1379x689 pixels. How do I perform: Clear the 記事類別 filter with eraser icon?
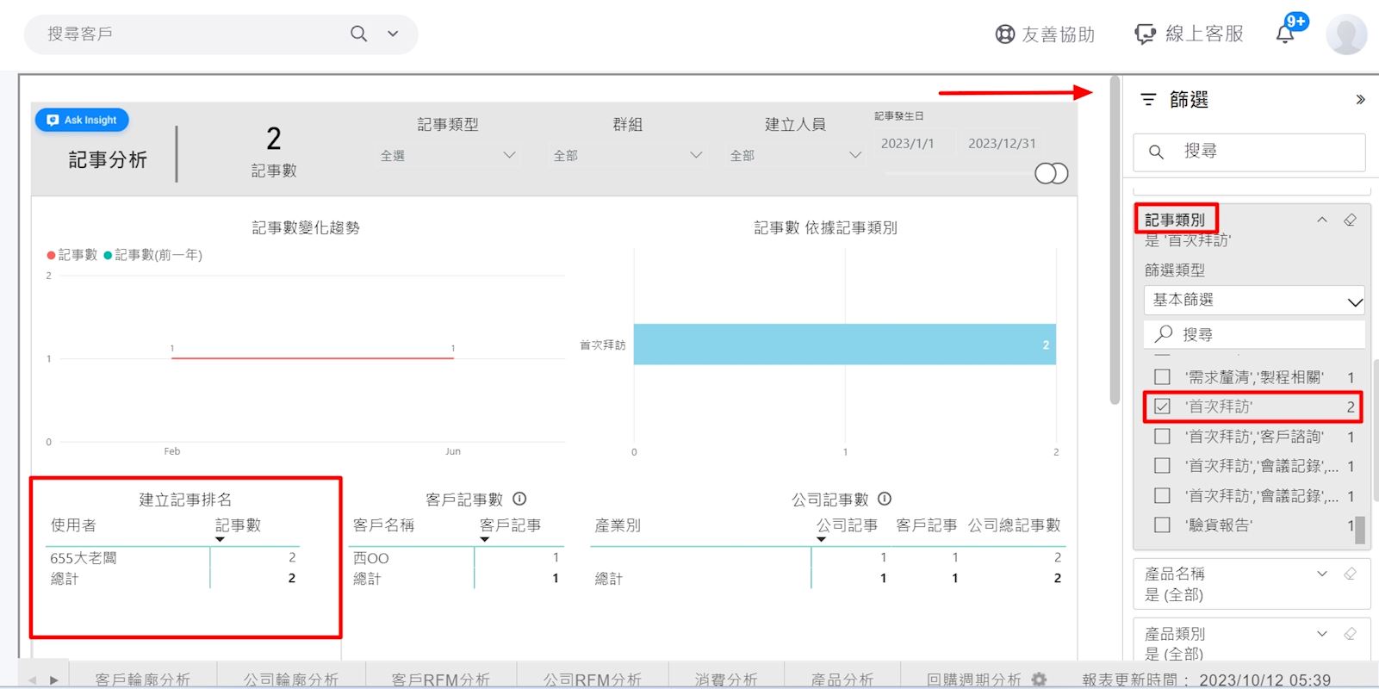click(1350, 220)
